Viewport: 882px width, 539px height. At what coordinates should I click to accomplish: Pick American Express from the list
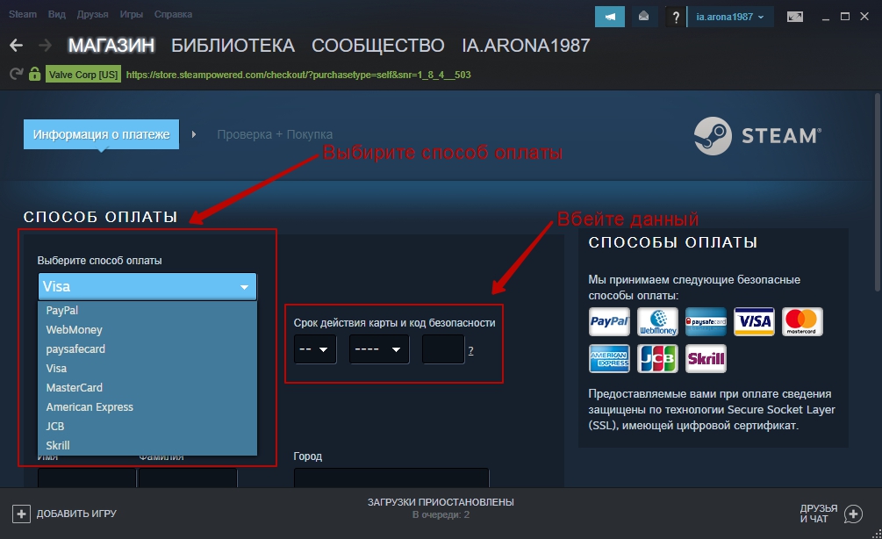tap(147, 406)
